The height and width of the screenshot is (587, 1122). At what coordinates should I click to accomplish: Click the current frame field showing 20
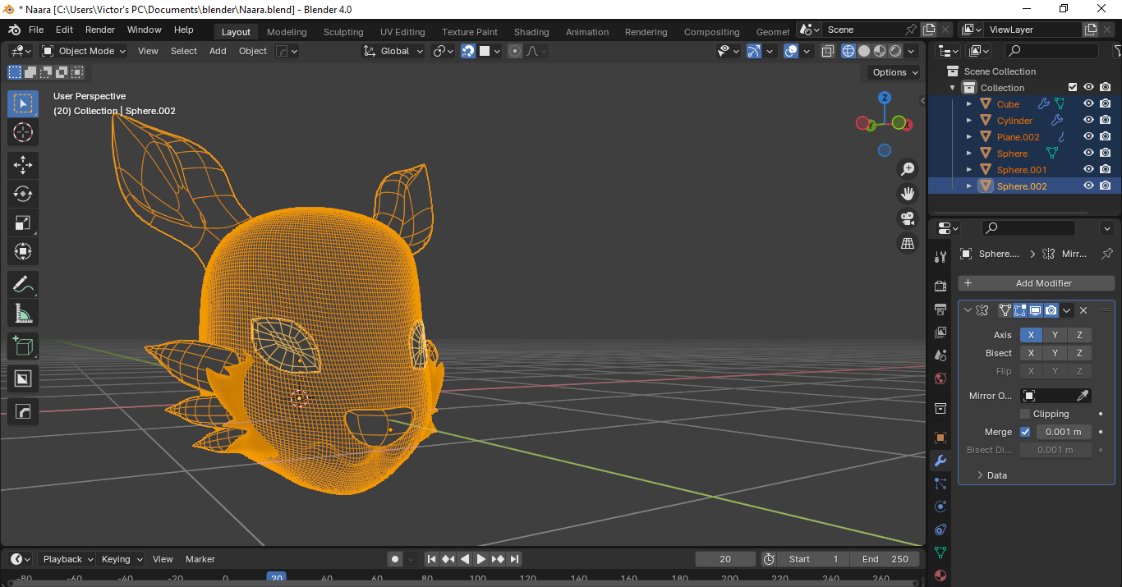[x=725, y=559]
